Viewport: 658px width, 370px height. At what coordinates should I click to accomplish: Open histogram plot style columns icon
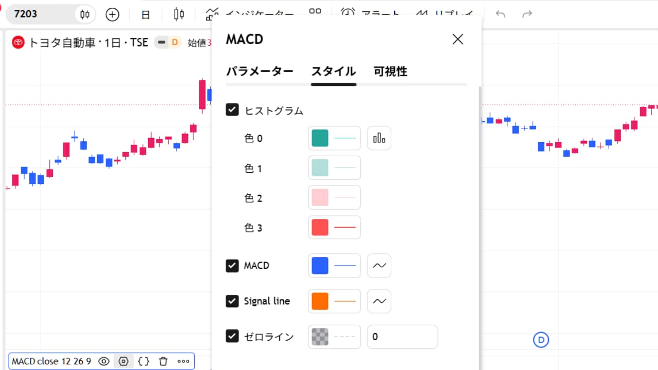pyautogui.click(x=379, y=138)
